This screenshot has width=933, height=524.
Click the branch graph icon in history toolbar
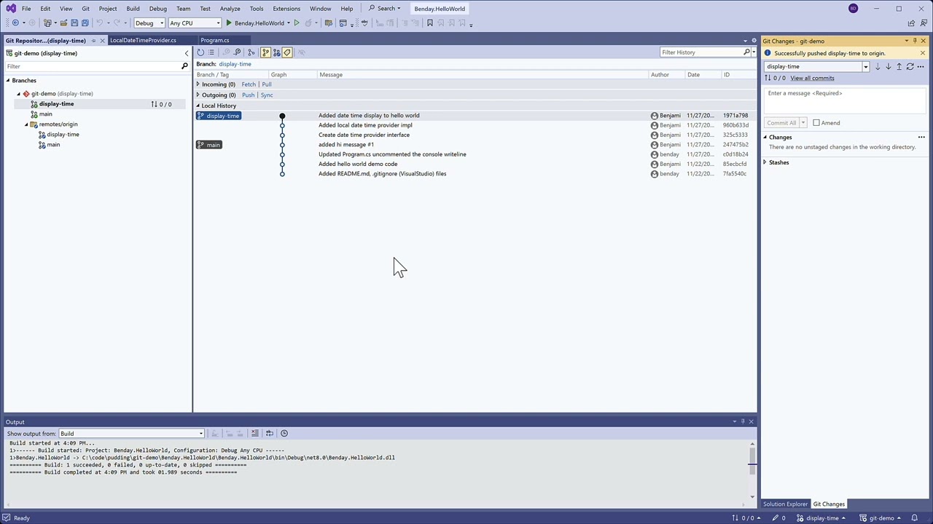click(x=251, y=52)
